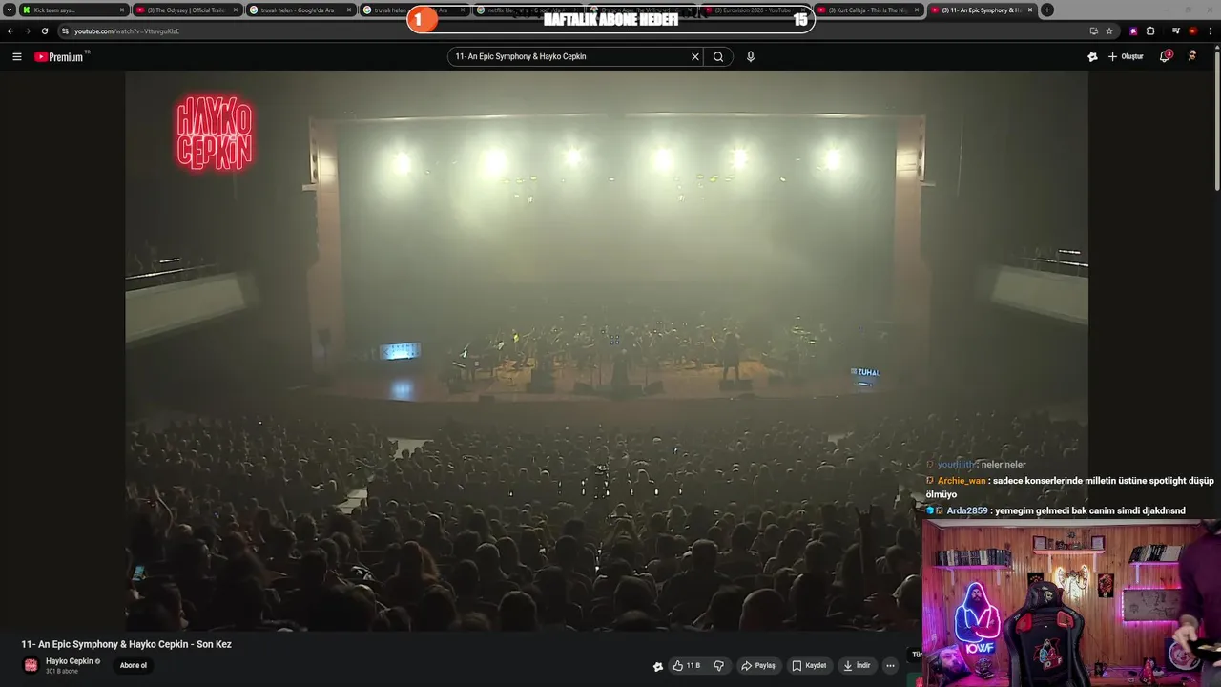The height and width of the screenshot is (687, 1221).
Task: Open Hayko Cepkin channel avatar
Action: coord(31,665)
